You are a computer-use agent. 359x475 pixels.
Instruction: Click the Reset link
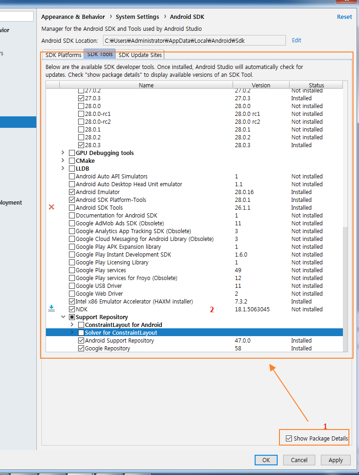344,17
